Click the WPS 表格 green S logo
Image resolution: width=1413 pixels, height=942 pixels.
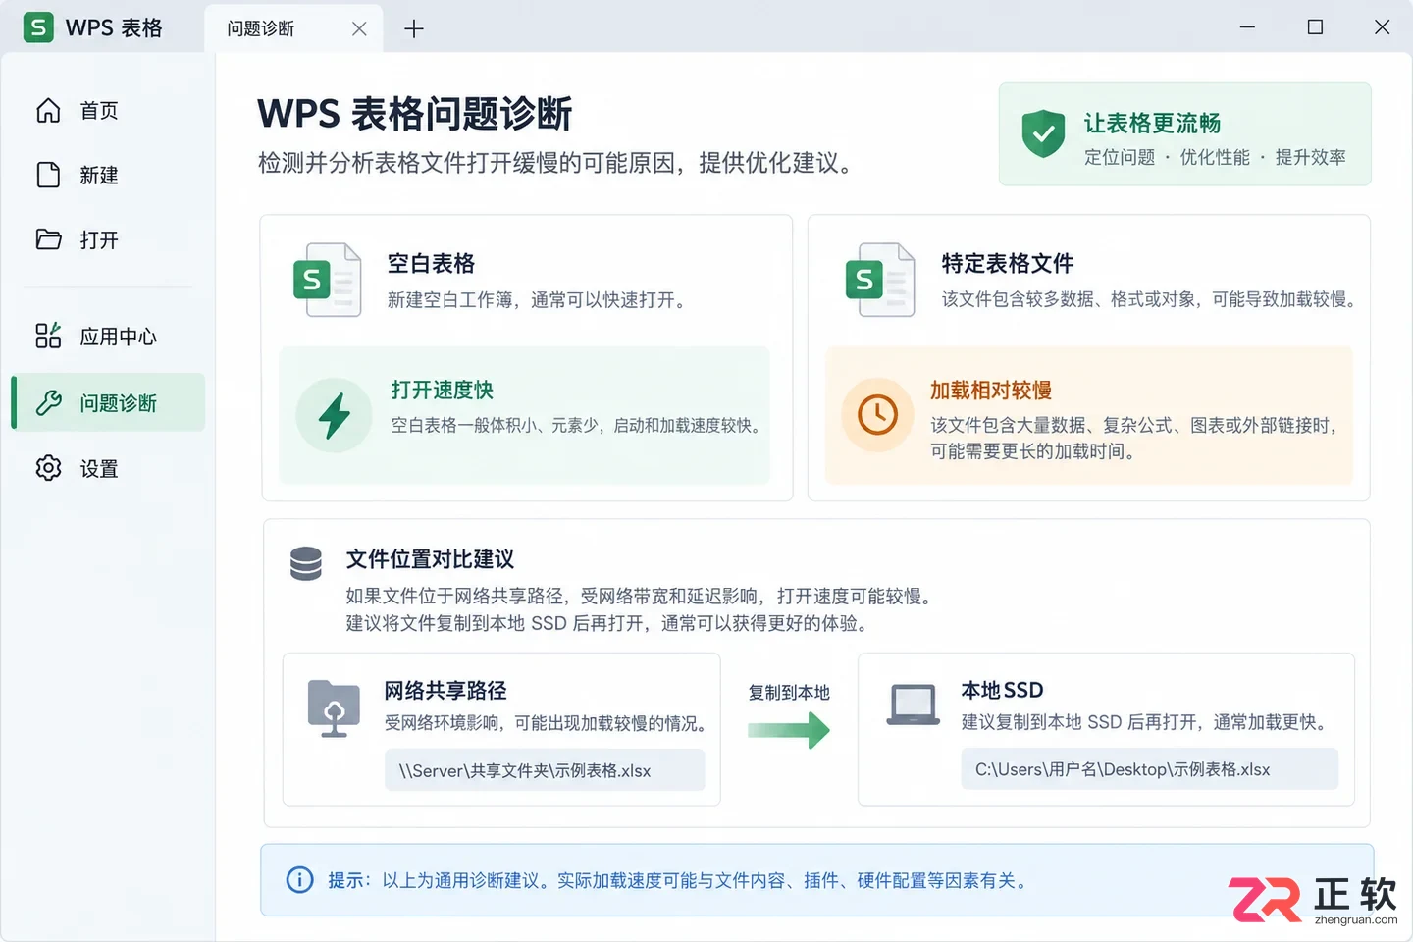click(38, 27)
